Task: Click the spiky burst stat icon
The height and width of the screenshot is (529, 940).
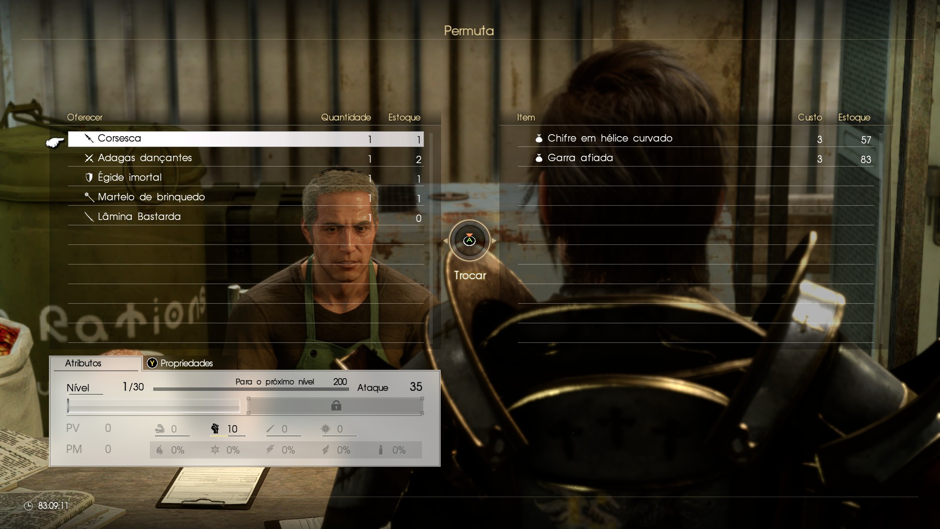Action: [x=326, y=429]
